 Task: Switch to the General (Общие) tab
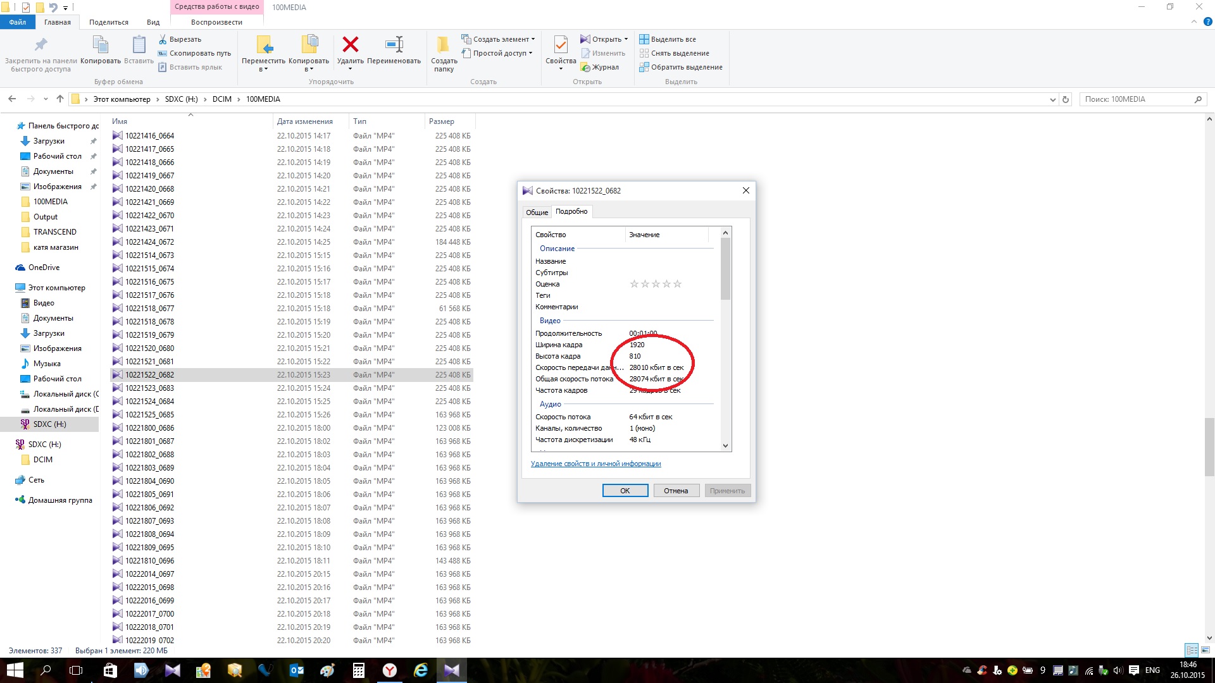(537, 212)
